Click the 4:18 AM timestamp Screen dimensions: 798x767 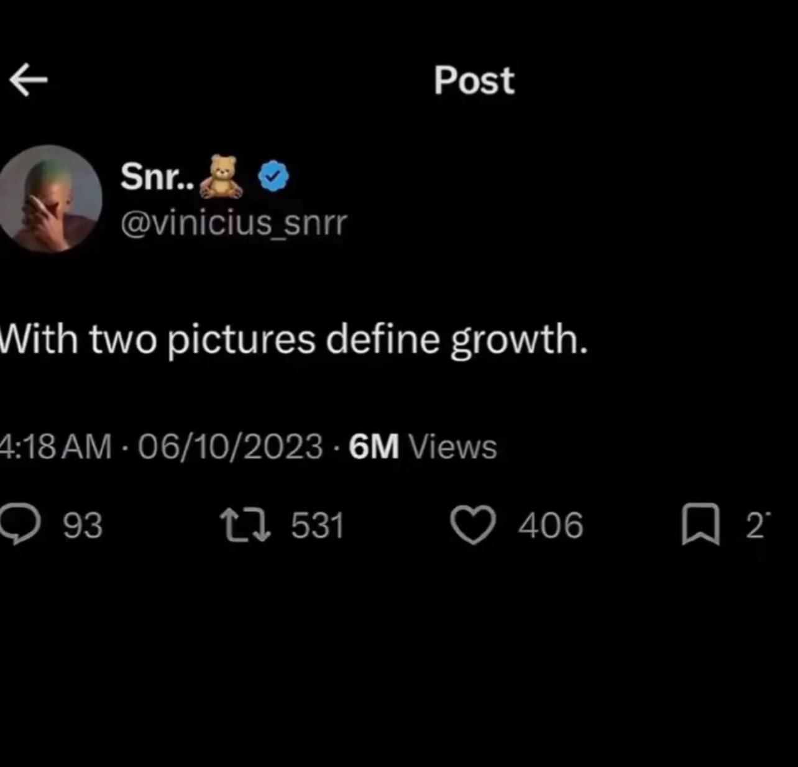pos(56,447)
